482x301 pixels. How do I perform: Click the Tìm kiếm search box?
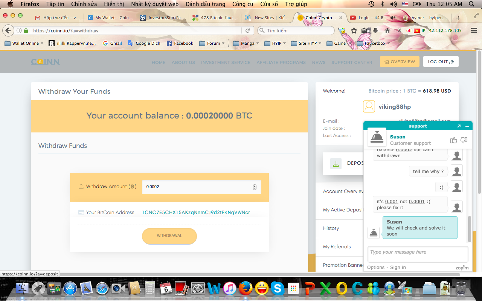click(296, 30)
